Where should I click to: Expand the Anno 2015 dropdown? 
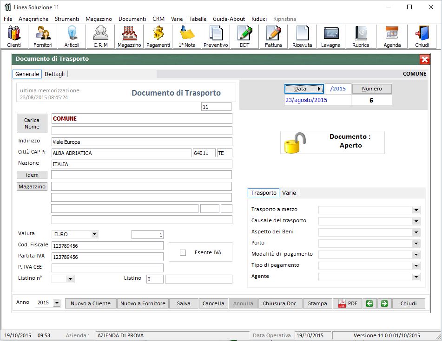pos(57,303)
